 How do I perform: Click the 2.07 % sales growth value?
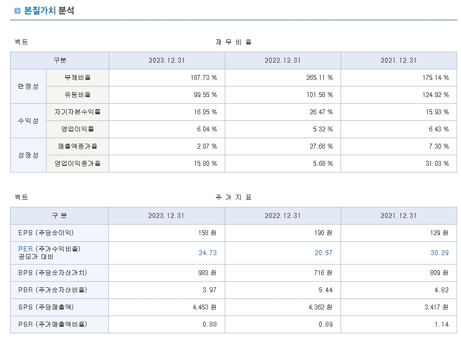point(207,146)
